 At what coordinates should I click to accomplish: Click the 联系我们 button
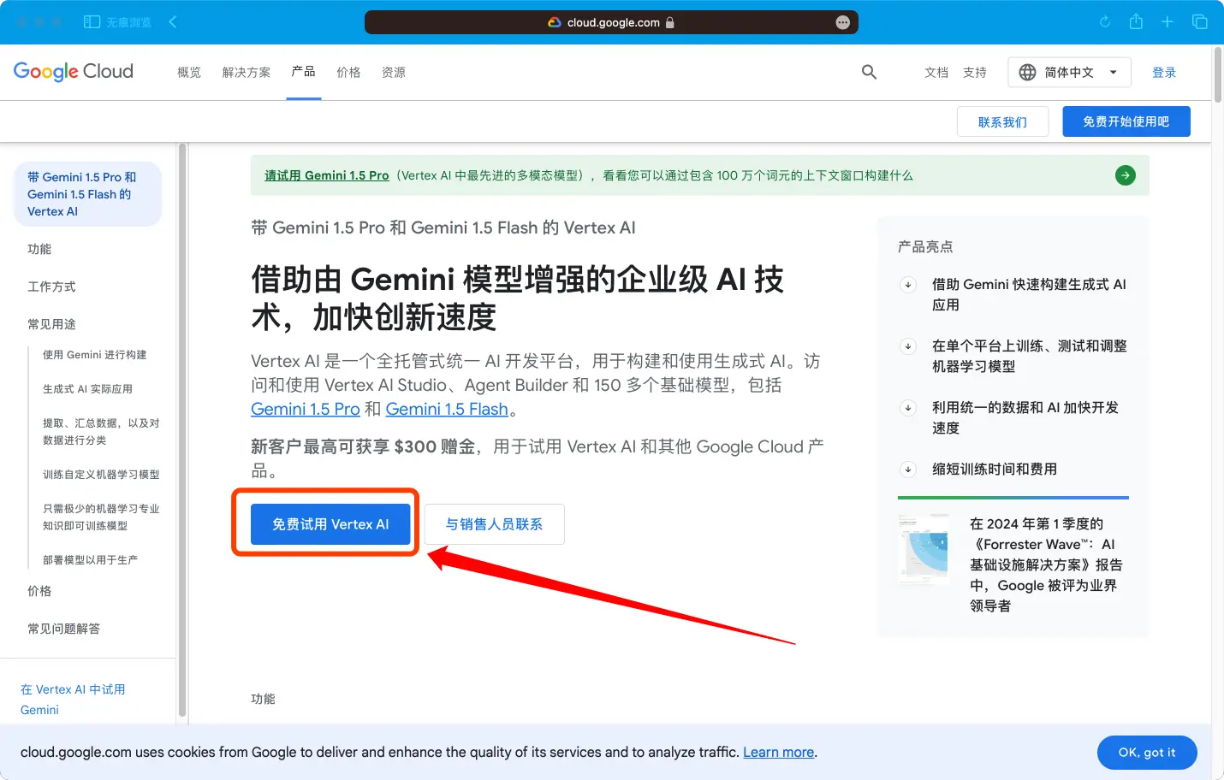(1002, 122)
